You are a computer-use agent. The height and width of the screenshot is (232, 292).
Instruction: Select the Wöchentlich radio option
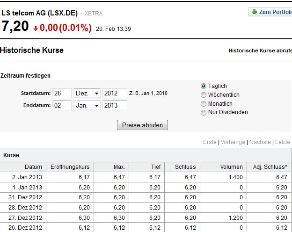[x=204, y=95]
